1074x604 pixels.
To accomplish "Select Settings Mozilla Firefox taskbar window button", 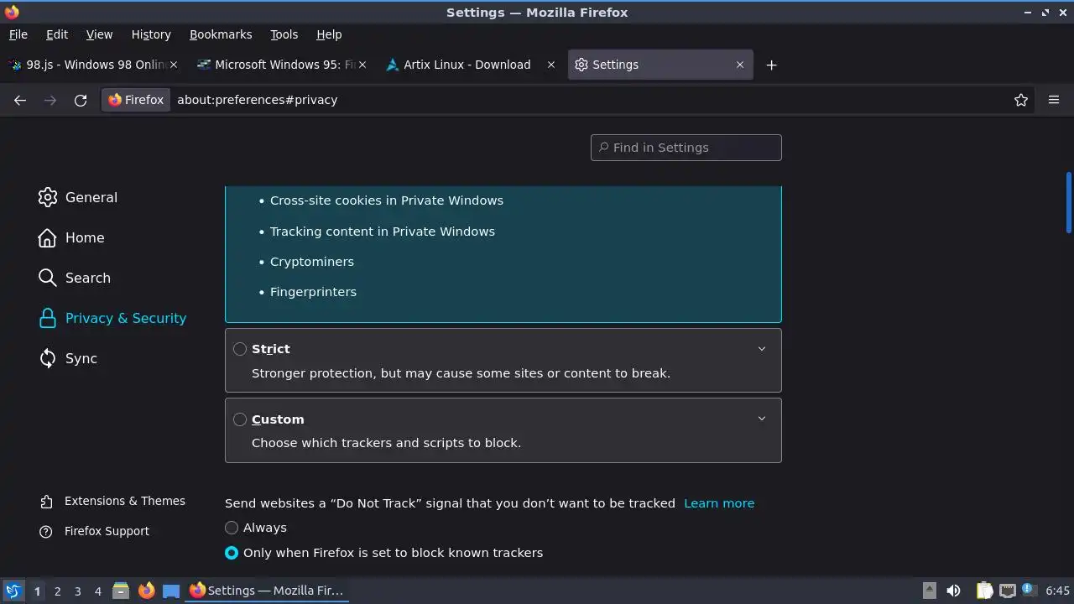I will point(268,591).
